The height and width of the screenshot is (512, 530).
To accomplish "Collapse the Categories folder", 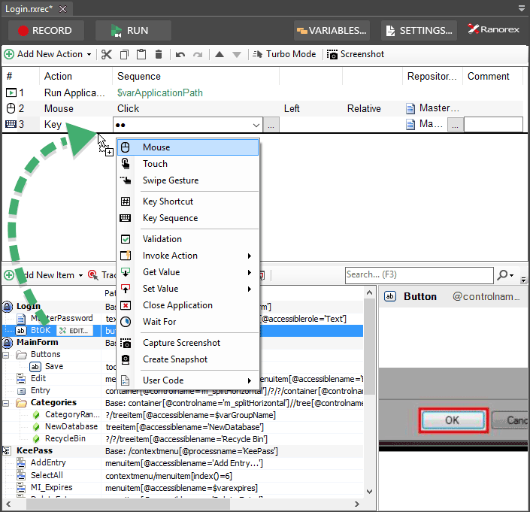I will [x=6, y=403].
